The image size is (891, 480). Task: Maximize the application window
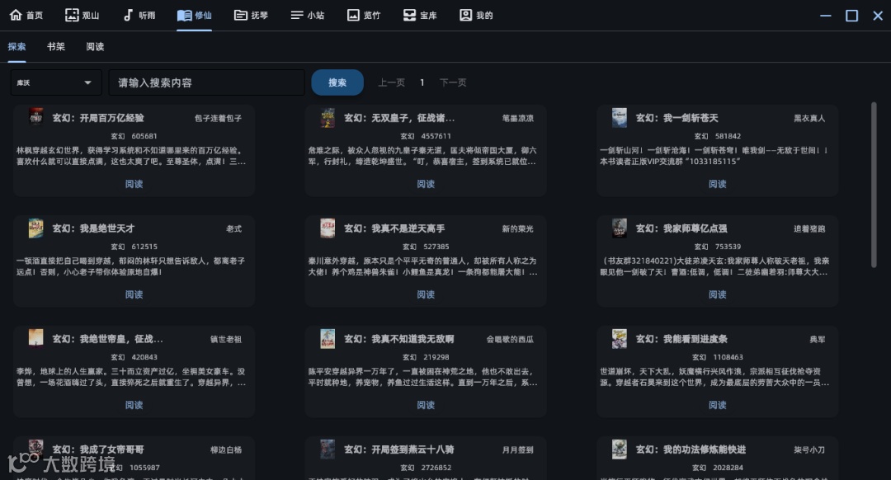point(851,16)
